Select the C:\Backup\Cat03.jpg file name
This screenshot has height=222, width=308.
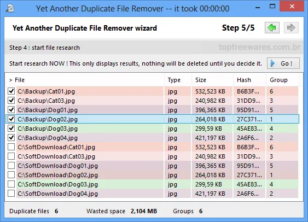click(x=46, y=101)
